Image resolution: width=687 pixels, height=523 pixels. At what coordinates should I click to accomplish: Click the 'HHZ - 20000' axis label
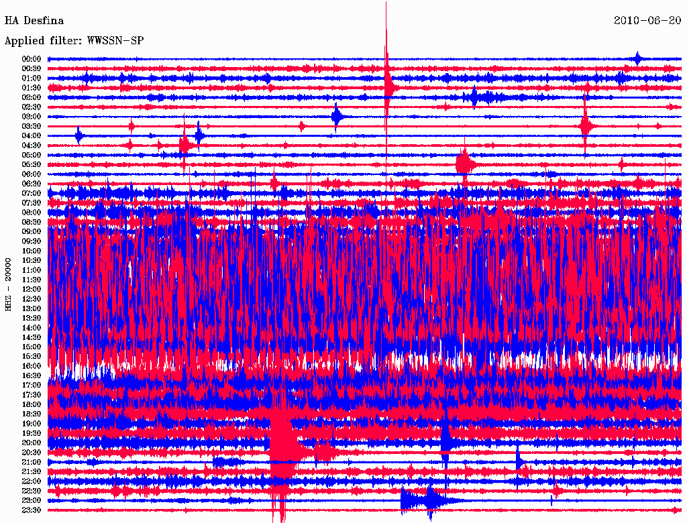[8, 284]
